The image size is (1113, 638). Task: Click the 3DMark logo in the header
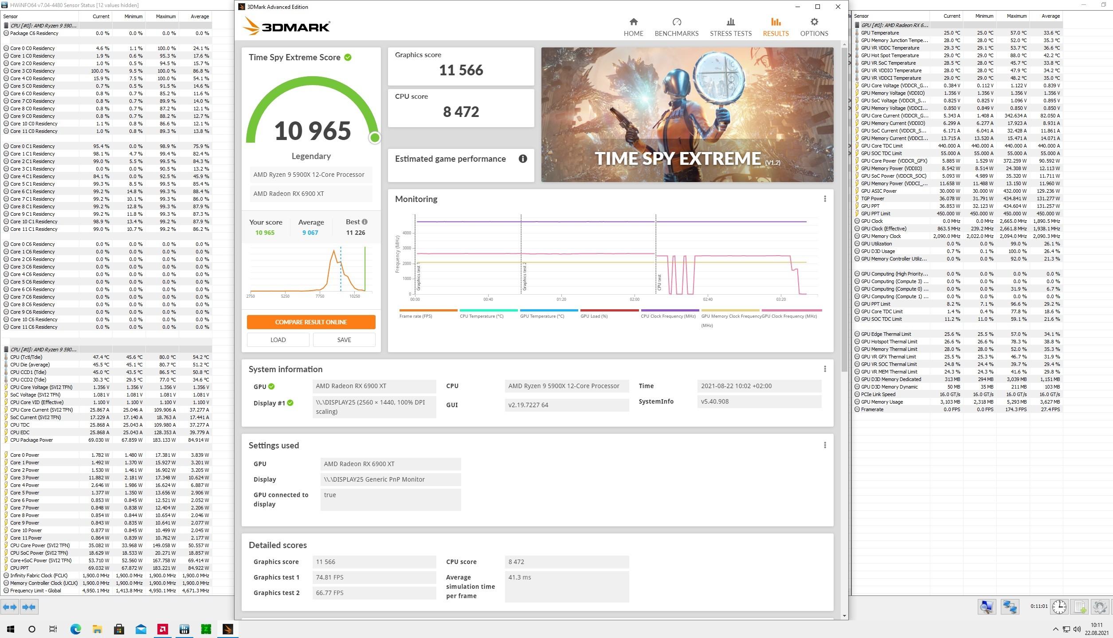(286, 26)
